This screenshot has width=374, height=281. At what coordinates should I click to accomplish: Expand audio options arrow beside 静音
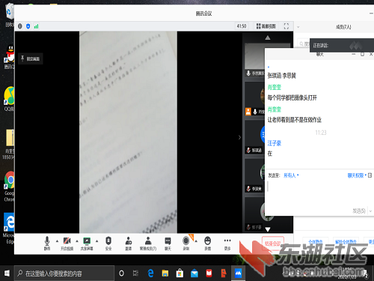click(x=57, y=241)
